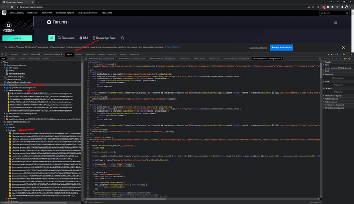The image size is (354, 204).
Task: Close the active source file tab
Action: click(282, 59)
